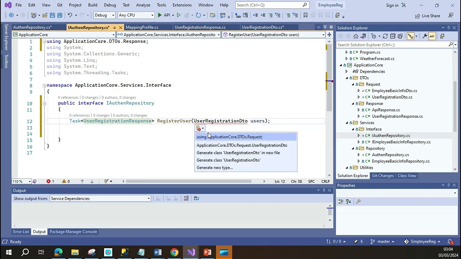461x259 pixels.
Task: Click the editor horizontal scrollbar
Action: 189,181
